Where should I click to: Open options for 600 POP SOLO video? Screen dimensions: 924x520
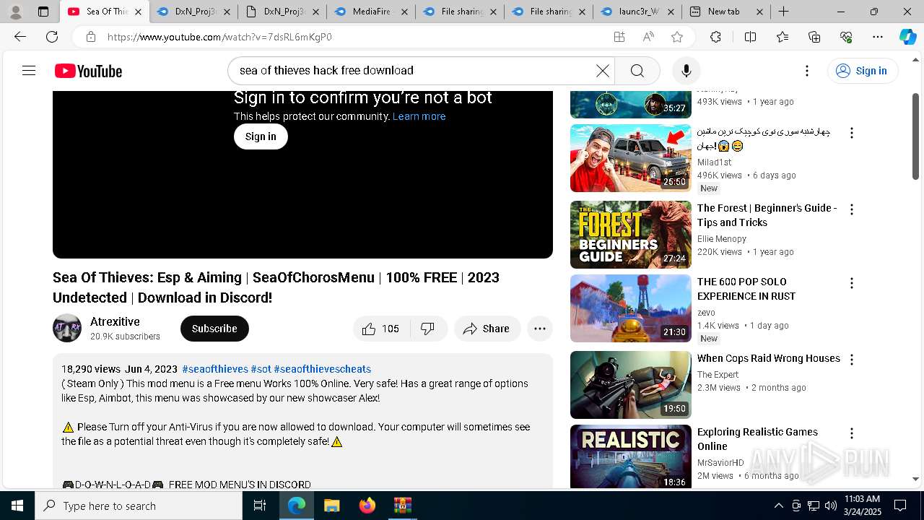851,283
